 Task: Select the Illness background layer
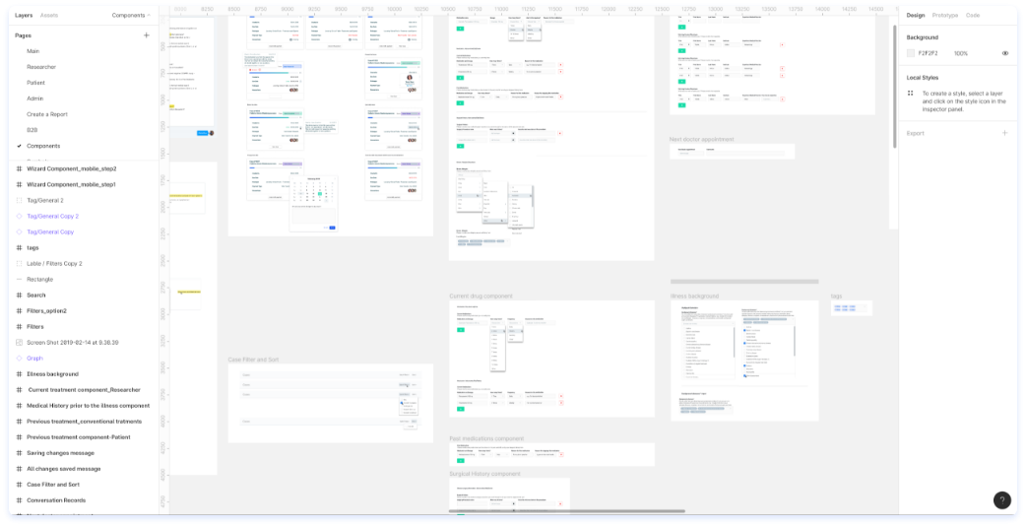coord(52,373)
